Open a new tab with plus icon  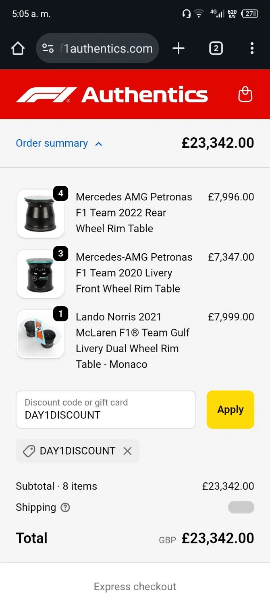tap(178, 48)
